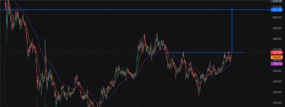Click the 180.00 price axis tick
The image size is (285, 107).
277,39
